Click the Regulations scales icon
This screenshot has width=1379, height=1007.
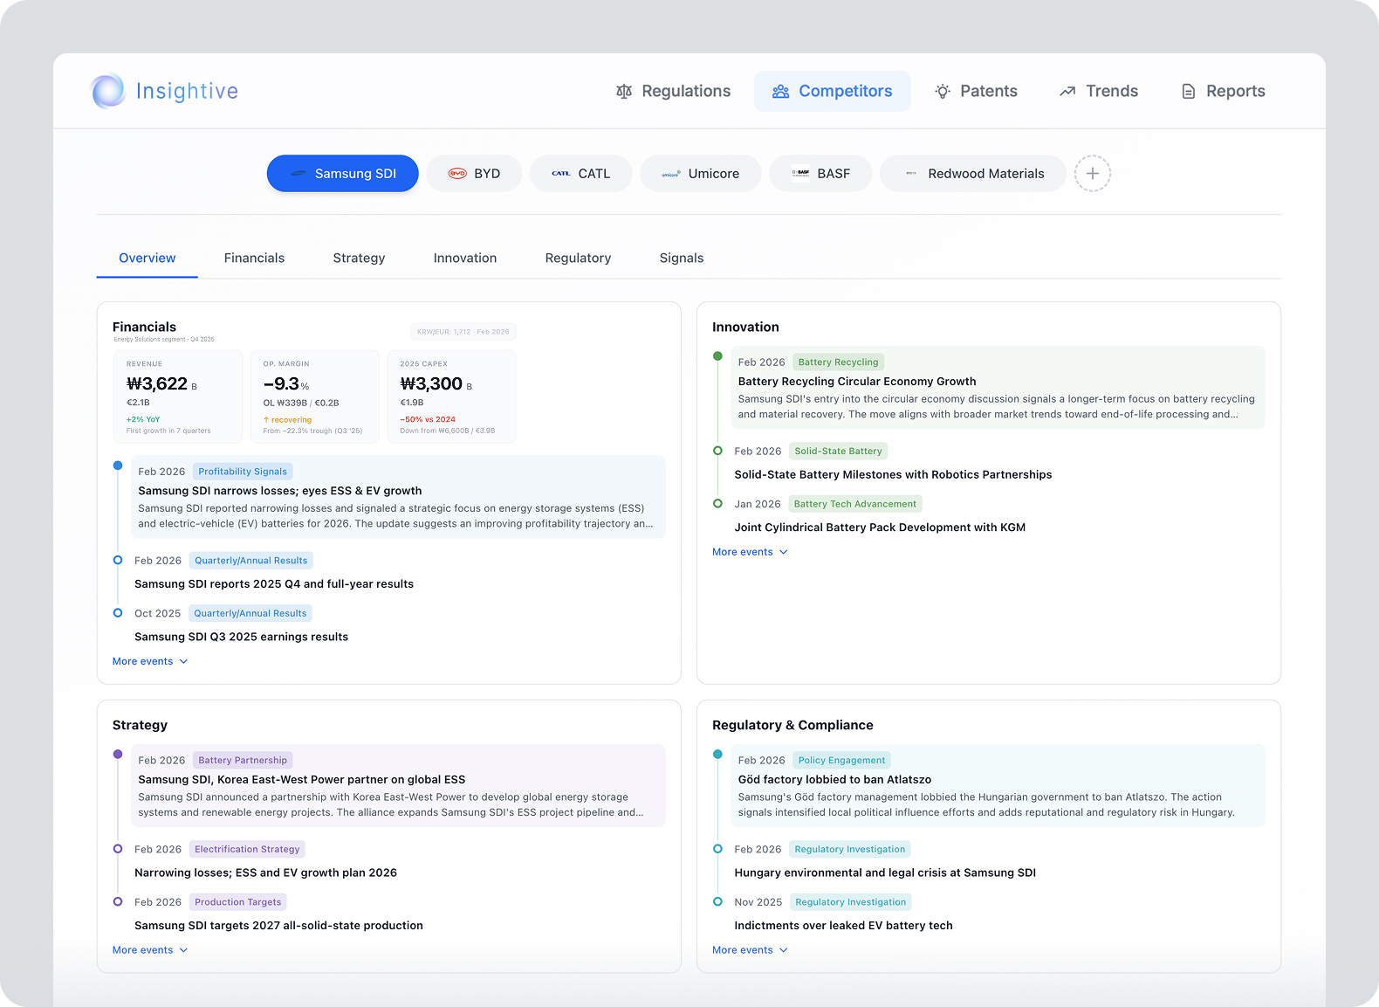tap(624, 91)
